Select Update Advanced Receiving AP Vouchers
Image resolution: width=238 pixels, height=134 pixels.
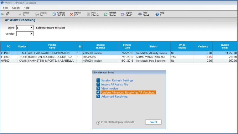pos(128,93)
